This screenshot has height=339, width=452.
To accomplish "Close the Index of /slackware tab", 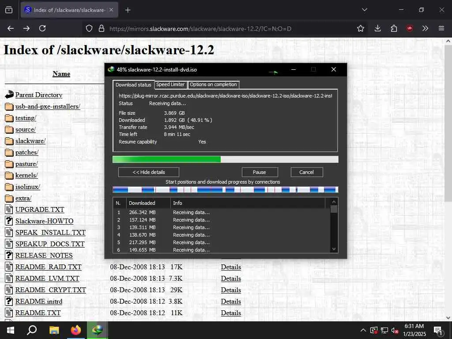I will (x=111, y=10).
